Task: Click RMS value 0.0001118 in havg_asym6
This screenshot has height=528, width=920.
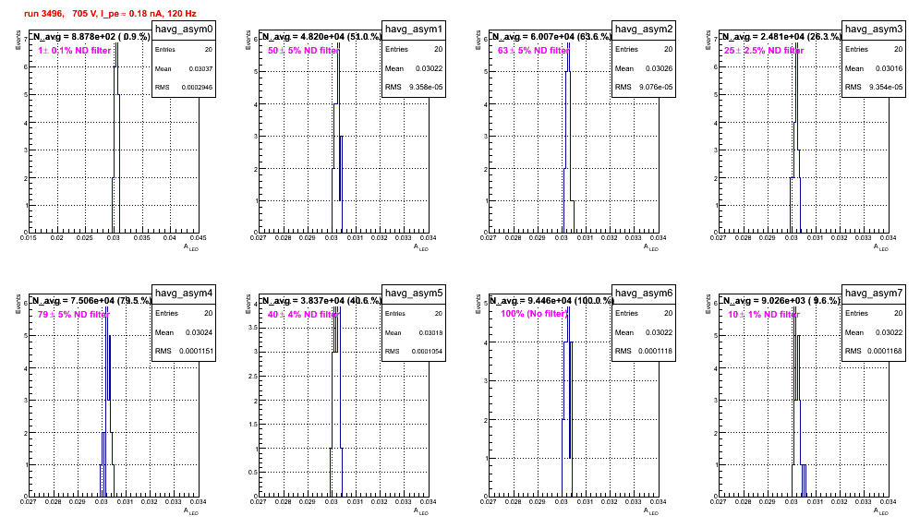Action: [656, 351]
